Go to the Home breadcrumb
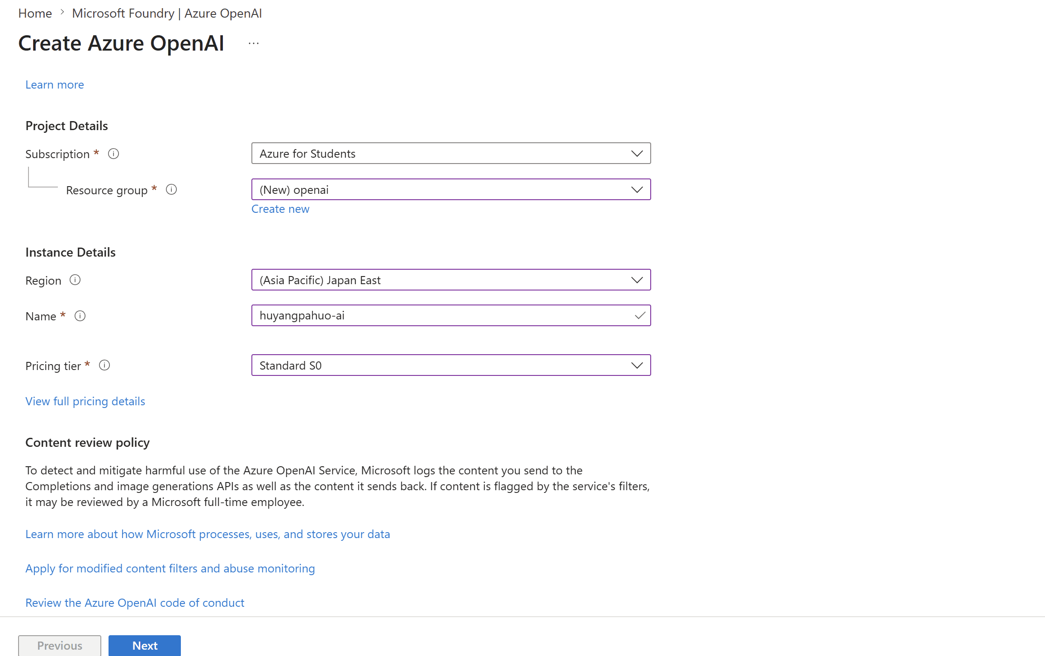The image size is (1045, 656). coord(35,13)
